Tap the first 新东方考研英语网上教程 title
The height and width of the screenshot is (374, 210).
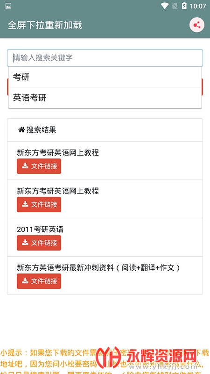(x=57, y=153)
